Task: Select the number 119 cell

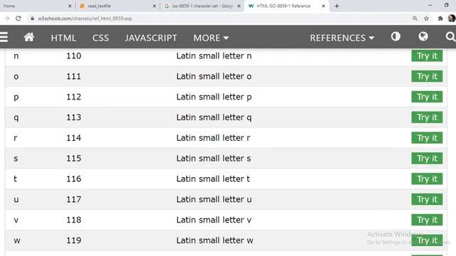Action: pos(73,240)
